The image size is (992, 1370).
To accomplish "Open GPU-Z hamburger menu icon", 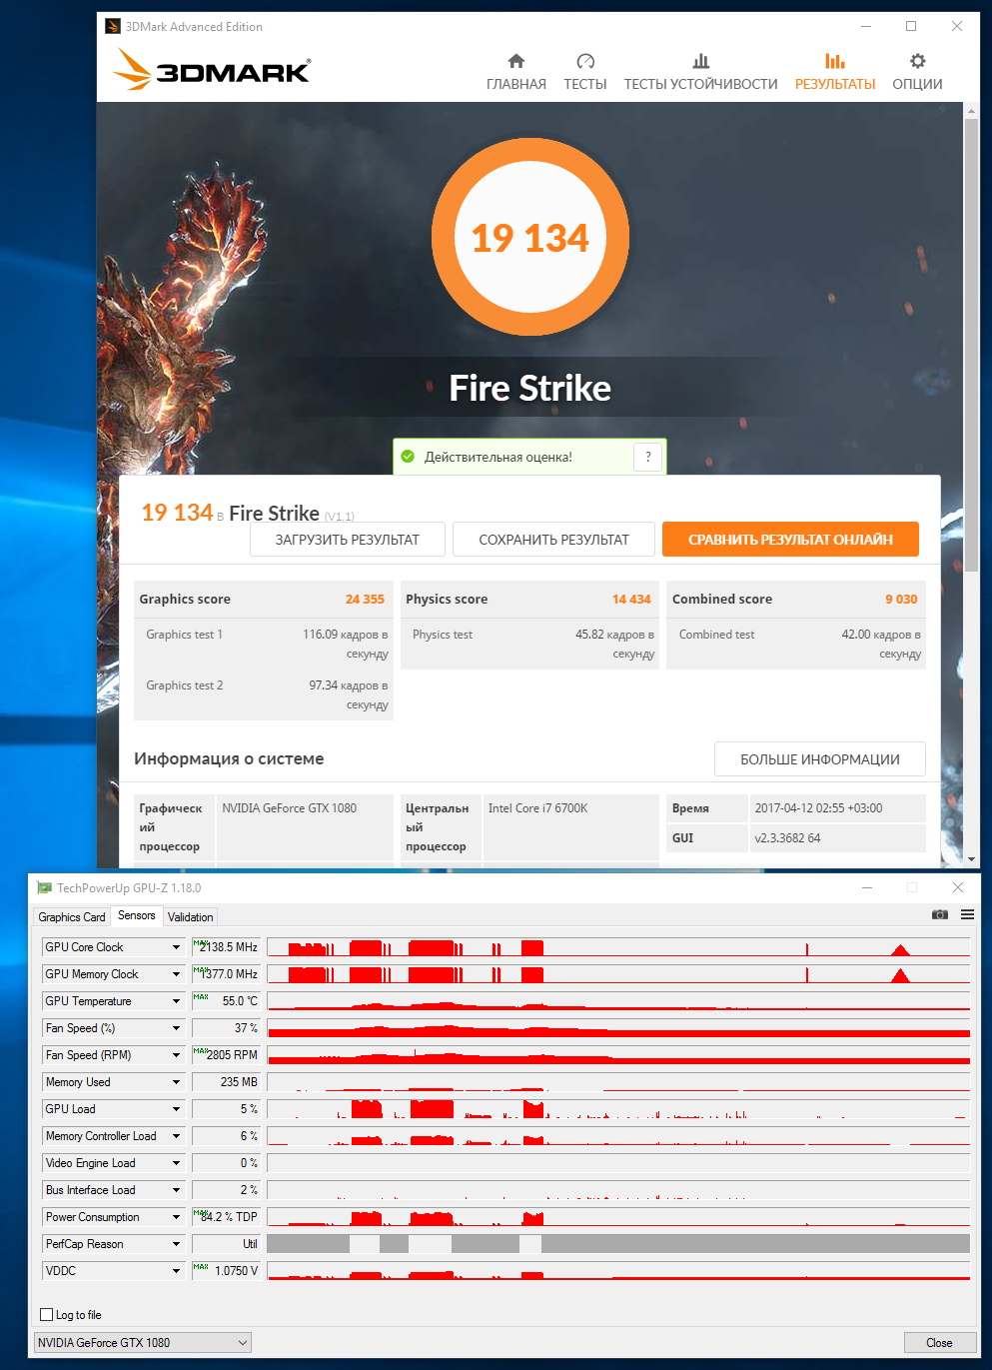I will point(967,914).
